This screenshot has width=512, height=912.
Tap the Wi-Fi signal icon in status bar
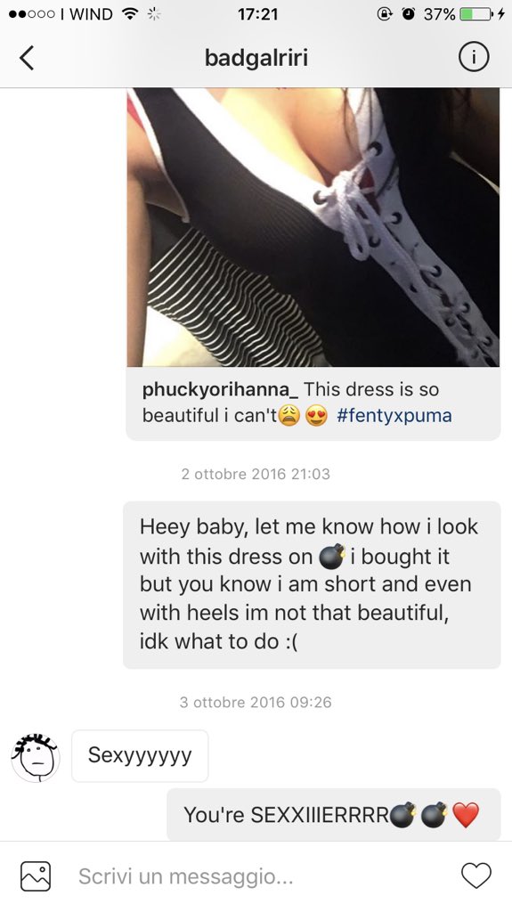point(130,14)
